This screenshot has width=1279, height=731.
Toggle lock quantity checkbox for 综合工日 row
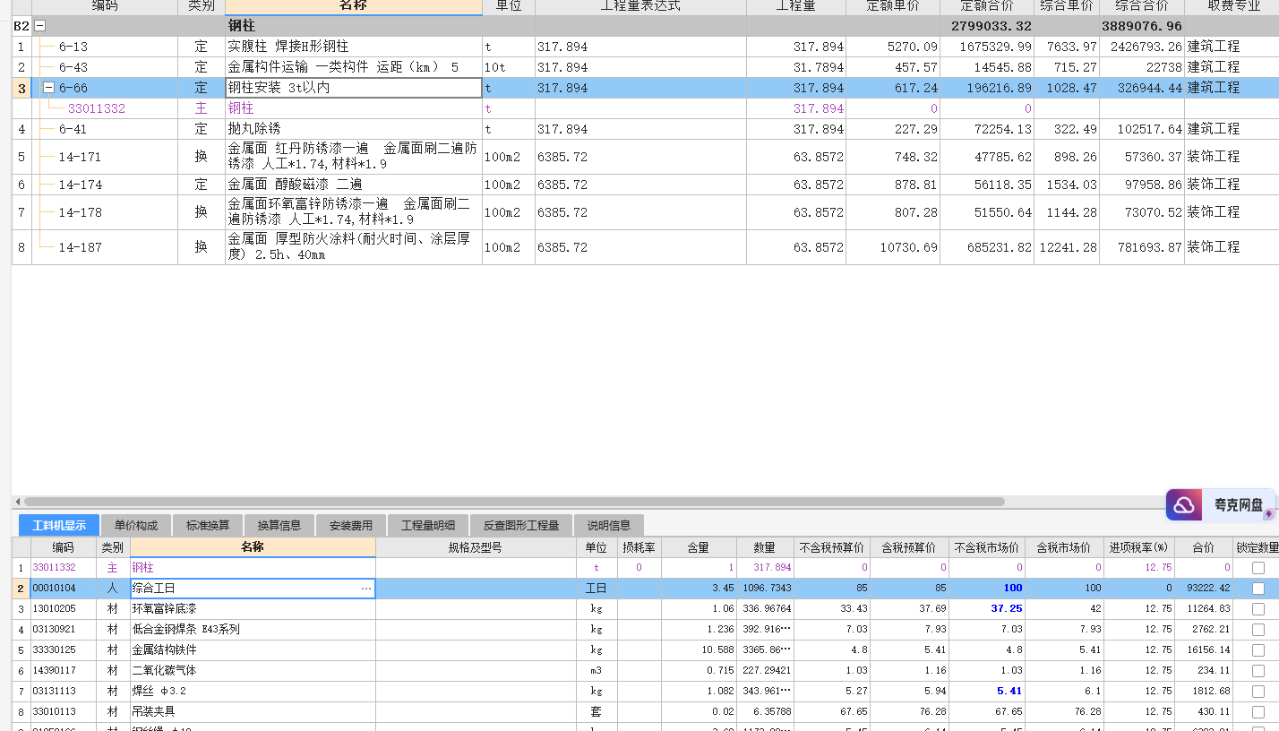1258,589
